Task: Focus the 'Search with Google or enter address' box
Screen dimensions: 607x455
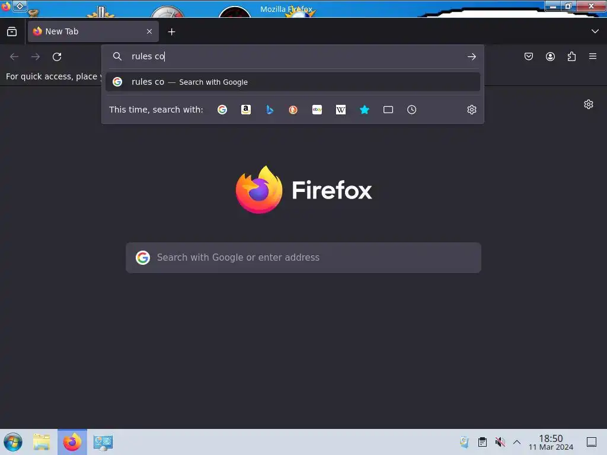Action: tap(303, 258)
